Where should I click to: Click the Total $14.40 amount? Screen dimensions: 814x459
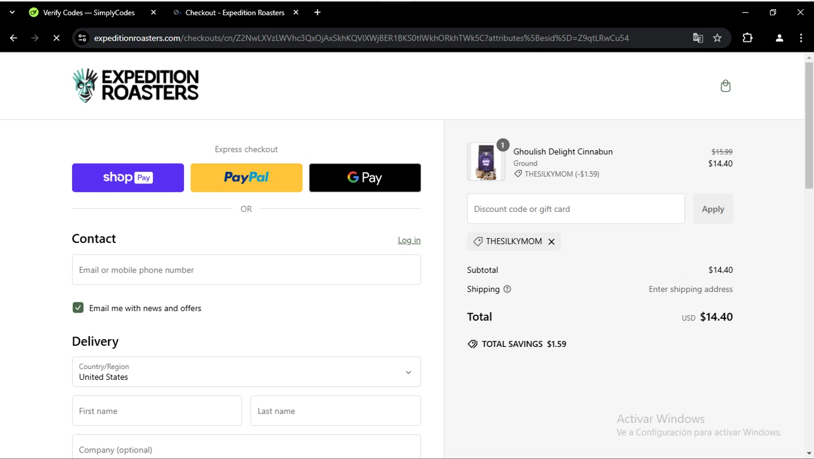tap(716, 317)
